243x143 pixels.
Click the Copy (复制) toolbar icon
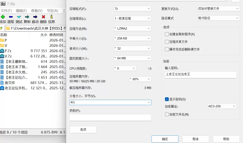click(27, 17)
